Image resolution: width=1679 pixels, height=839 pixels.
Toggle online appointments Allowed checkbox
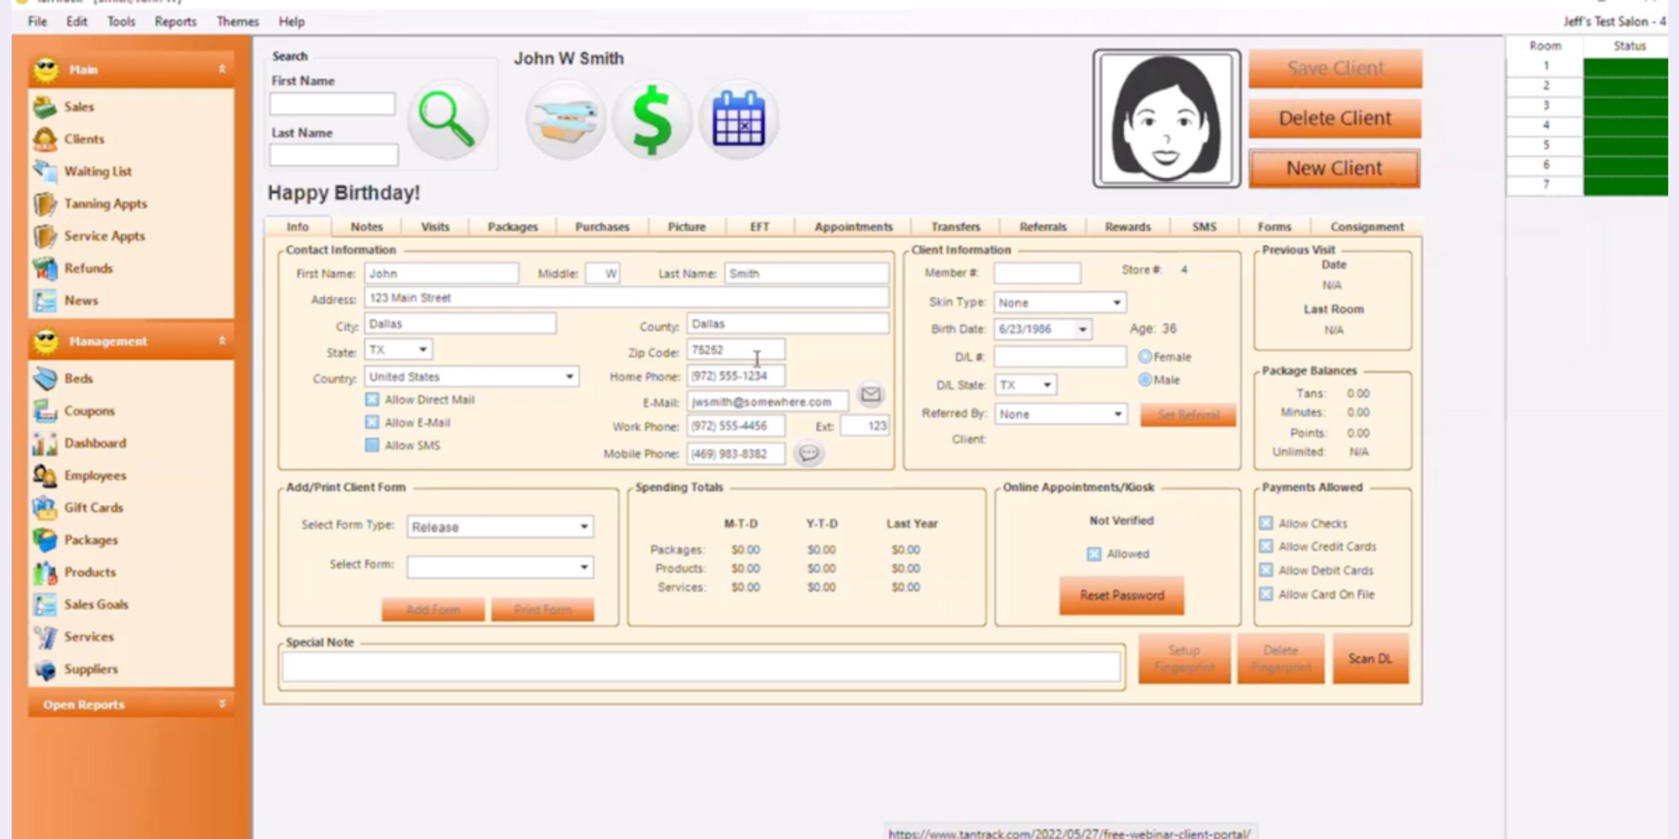(1094, 554)
